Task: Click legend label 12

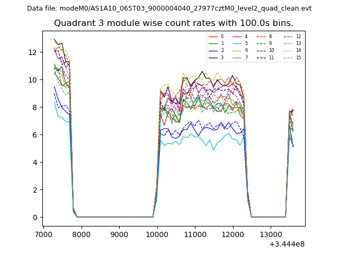Action: point(298,37)
